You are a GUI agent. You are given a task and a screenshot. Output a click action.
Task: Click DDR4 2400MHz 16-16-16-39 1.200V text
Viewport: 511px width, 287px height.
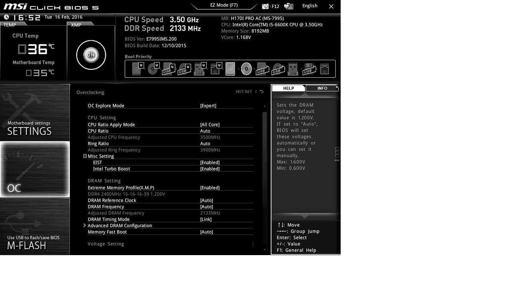point(126,194)
